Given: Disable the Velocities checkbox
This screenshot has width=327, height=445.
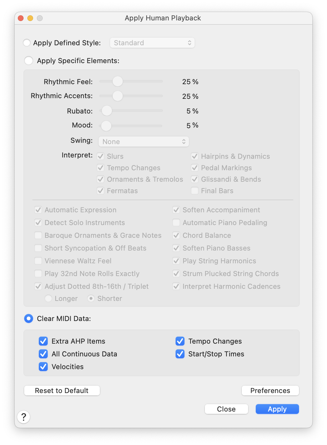Looking at the screenshot, I should pyautogui.click(x=43, y=367).
